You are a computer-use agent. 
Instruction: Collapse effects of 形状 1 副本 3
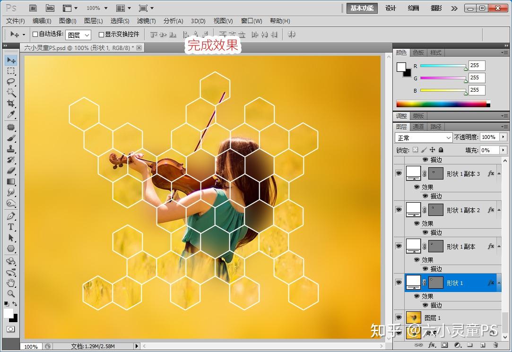coord(499,173)
